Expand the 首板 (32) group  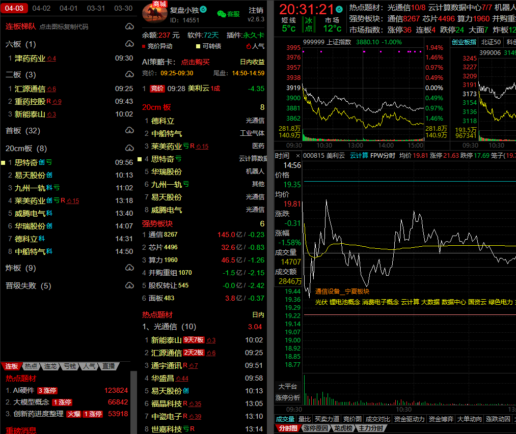[x=22, y=131]
